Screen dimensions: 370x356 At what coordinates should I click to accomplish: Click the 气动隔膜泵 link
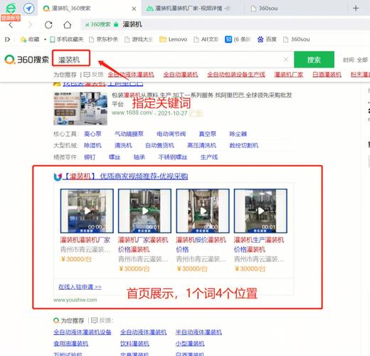tap(129, 134)
